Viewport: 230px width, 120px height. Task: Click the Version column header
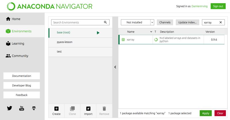210,32
